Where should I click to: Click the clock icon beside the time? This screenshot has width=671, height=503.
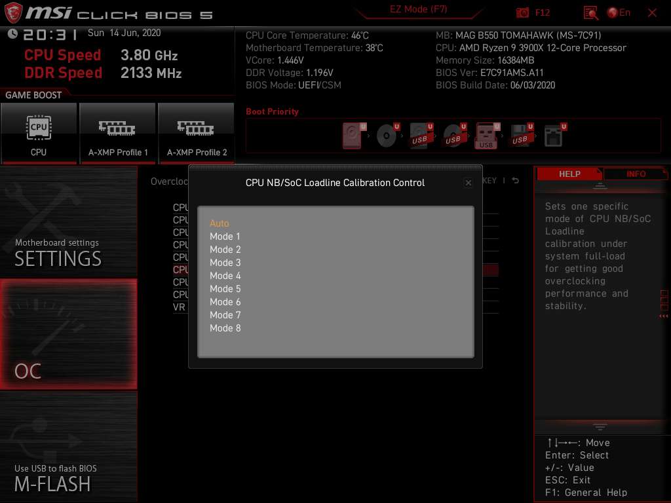pos(12,34)
